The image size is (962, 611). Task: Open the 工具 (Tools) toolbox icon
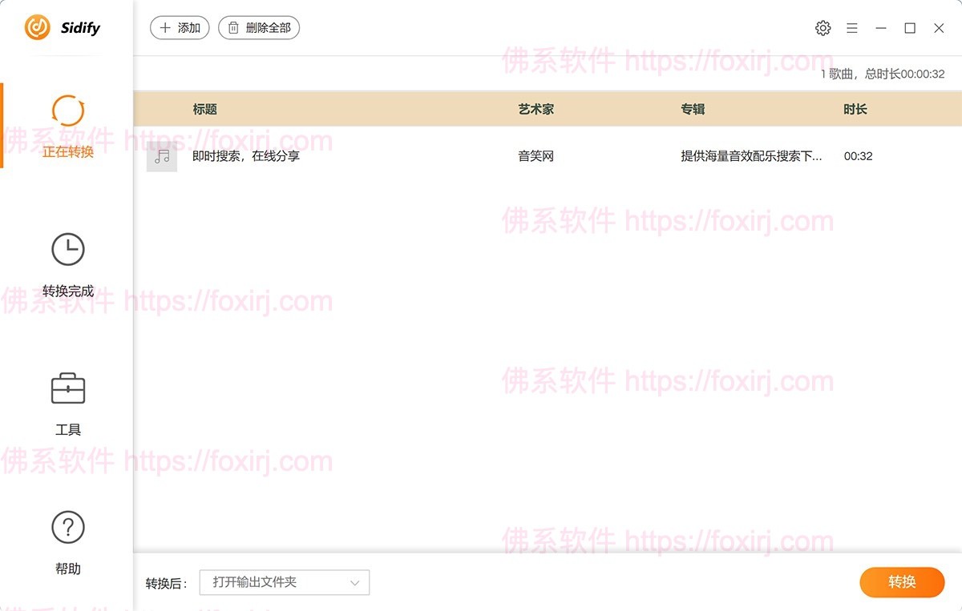coord(67,389)
